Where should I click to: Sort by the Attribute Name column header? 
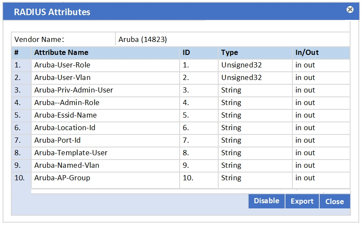[x=61, y=53]
